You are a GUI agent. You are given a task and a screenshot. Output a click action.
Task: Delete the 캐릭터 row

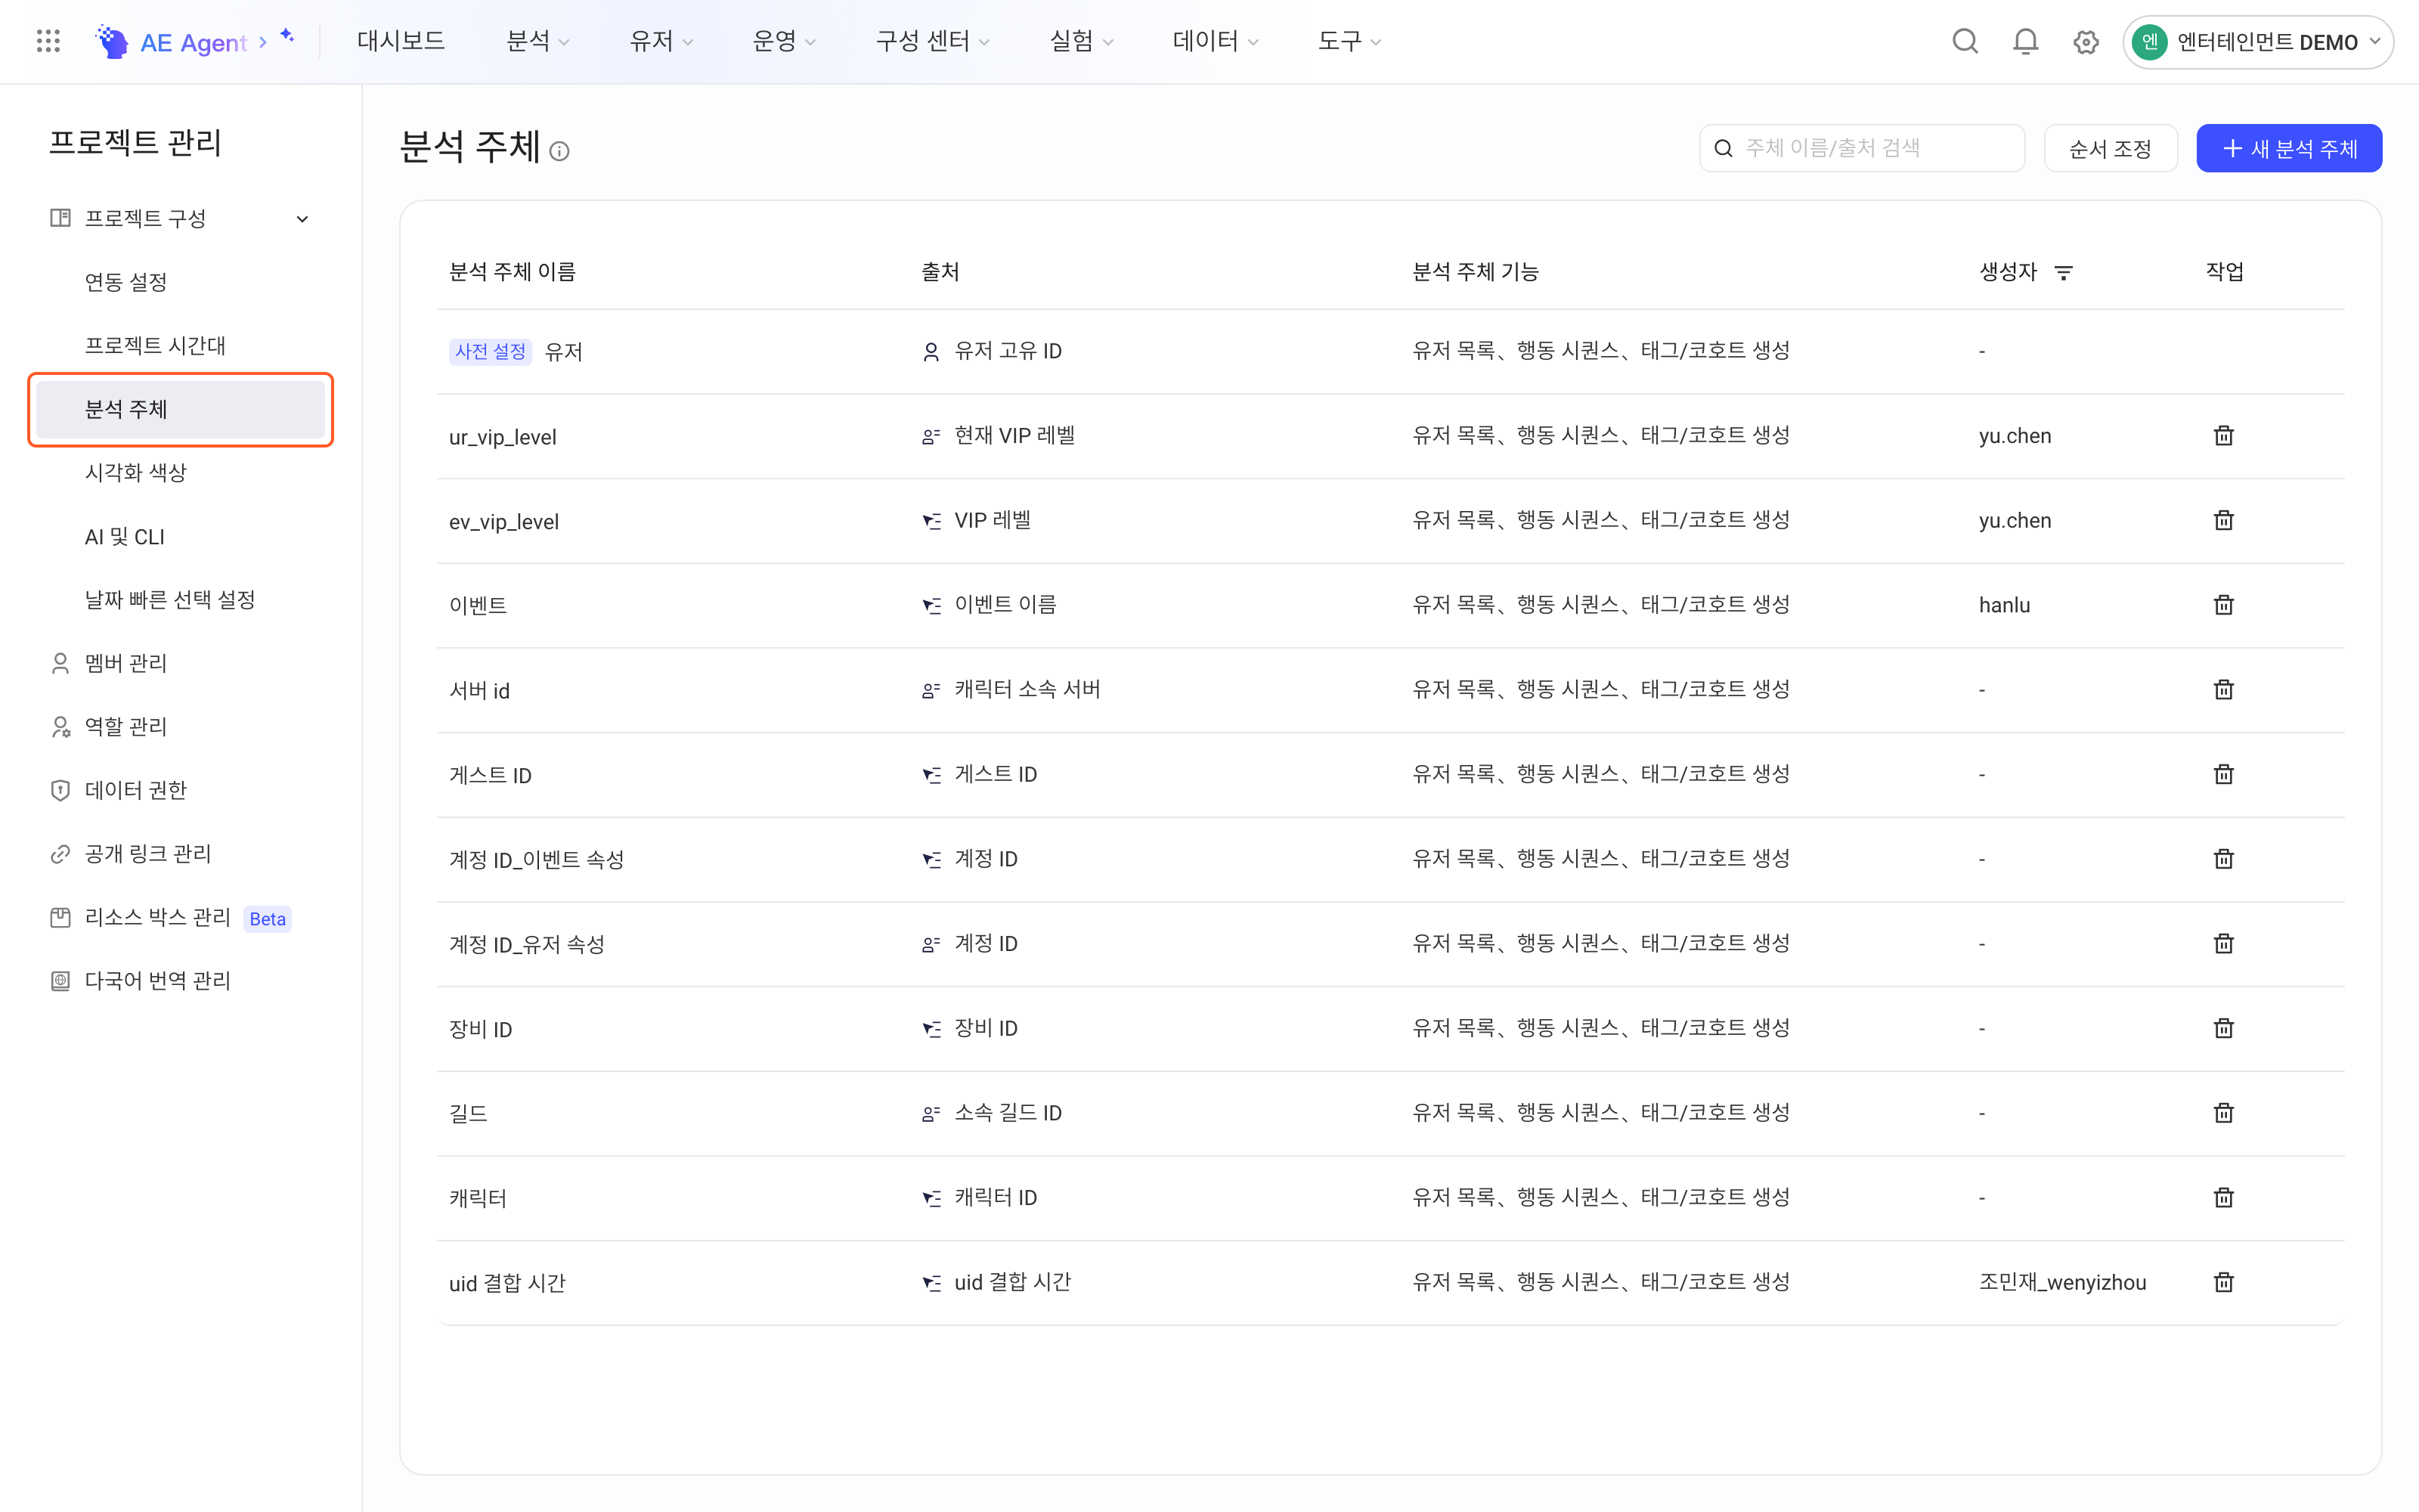pyautogui.click(x=2223, y=1197)
